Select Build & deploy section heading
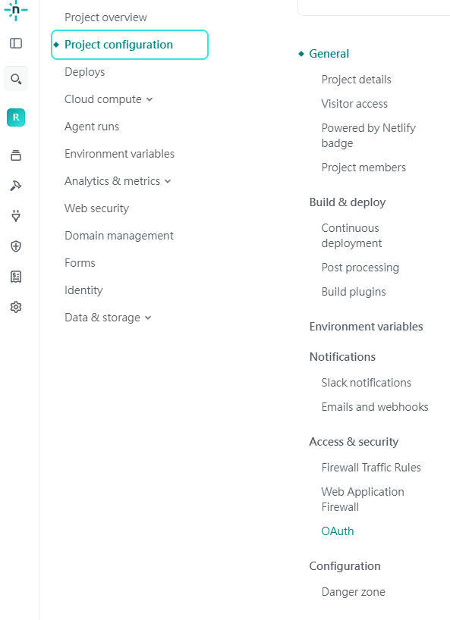This screenshot has width=450, height=620. click(x=348, y=202)
